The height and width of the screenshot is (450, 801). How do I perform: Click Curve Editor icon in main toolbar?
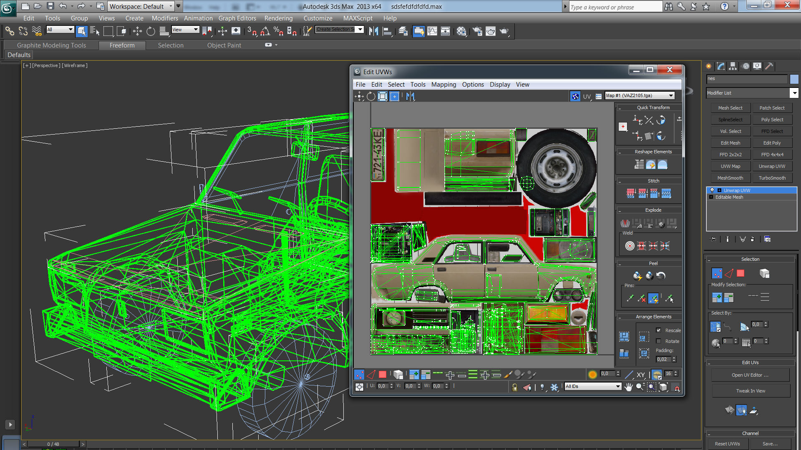pyautogui.click(x=432, y=31)
